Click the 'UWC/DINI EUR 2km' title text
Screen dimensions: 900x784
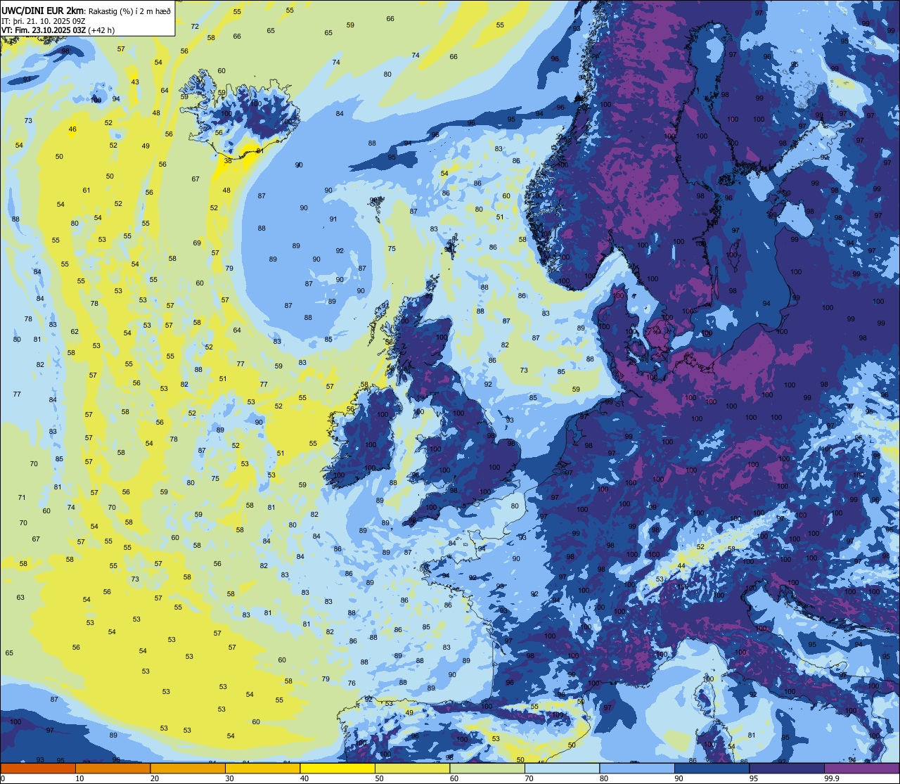[x=42, y=11]
